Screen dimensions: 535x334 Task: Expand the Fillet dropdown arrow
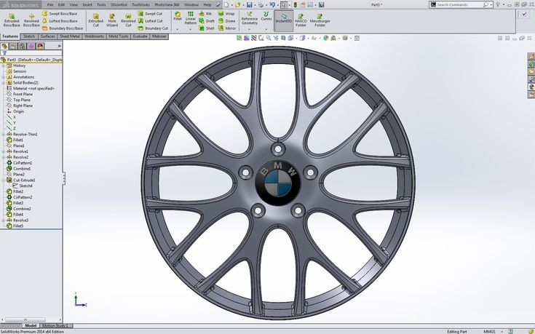(x=178, y=29)
